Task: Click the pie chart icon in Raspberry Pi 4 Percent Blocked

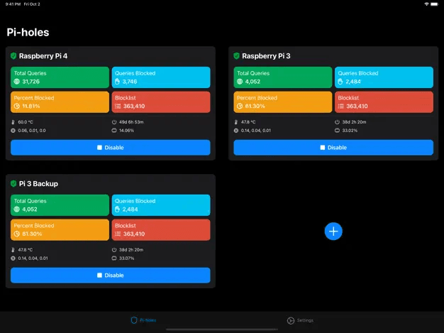Action: pyautogui.click(x=17, y=107)
